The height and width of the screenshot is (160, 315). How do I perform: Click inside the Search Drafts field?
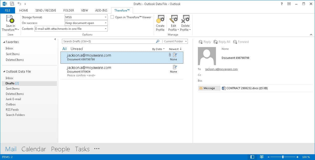coord(108,41)
